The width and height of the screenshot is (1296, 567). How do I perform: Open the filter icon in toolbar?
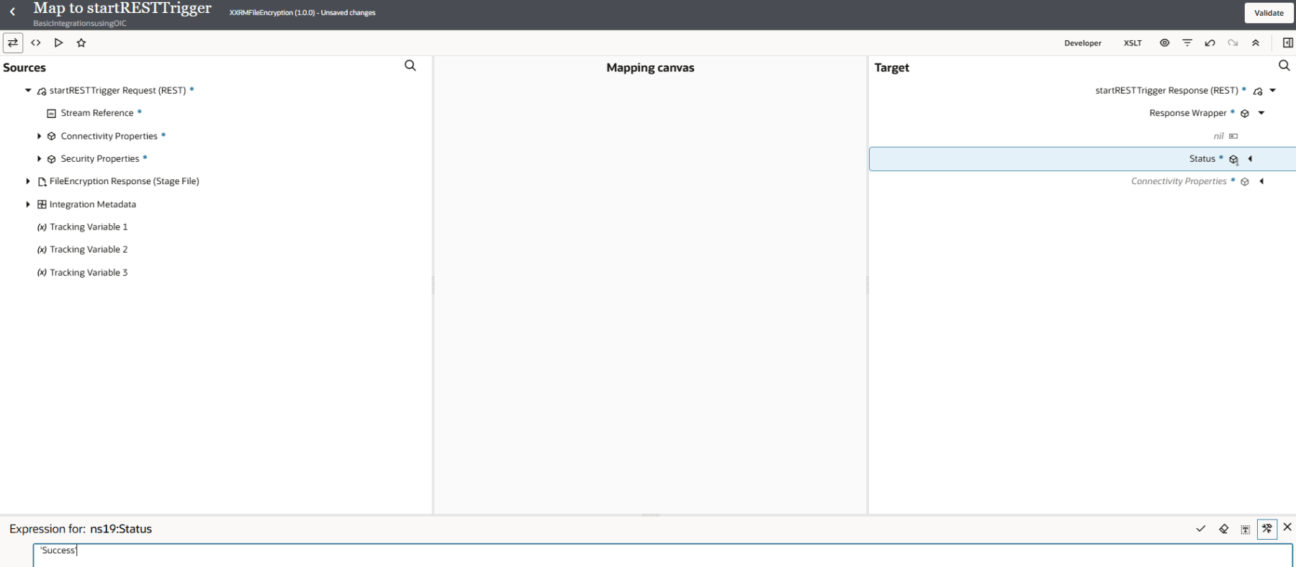(x=1187, y=43)
